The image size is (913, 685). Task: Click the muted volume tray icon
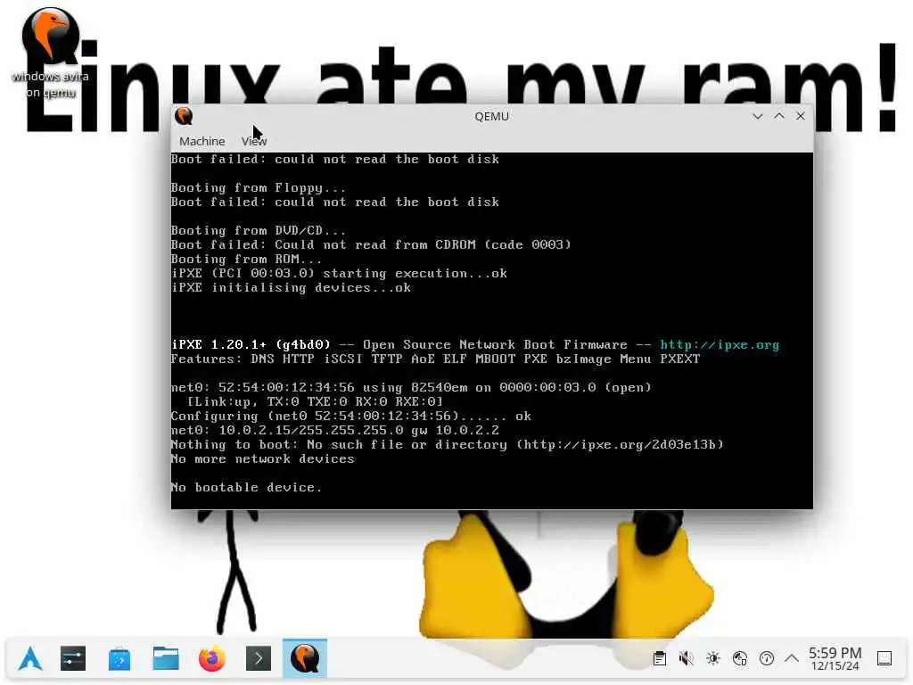pyautogui.click(x=686, y=659)
